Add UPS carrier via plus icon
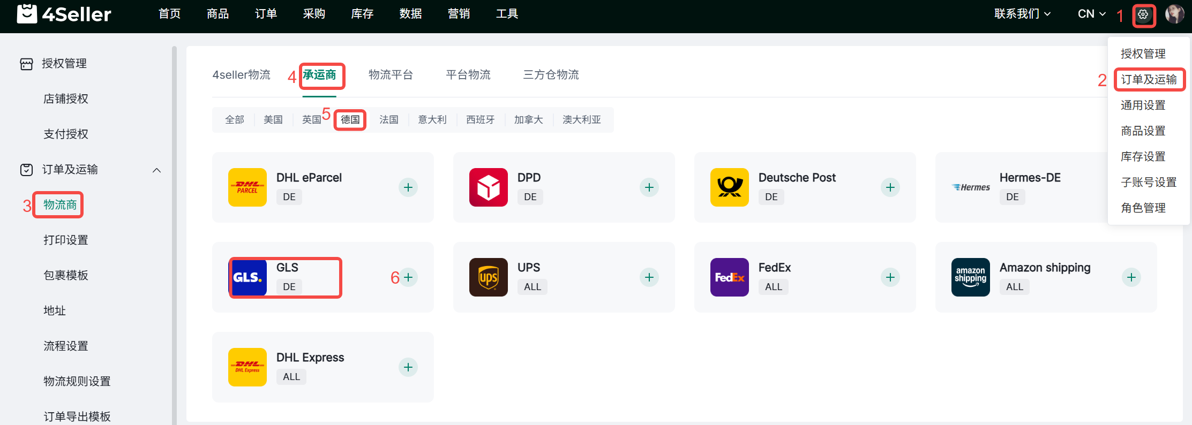 [x=649, y=277]
